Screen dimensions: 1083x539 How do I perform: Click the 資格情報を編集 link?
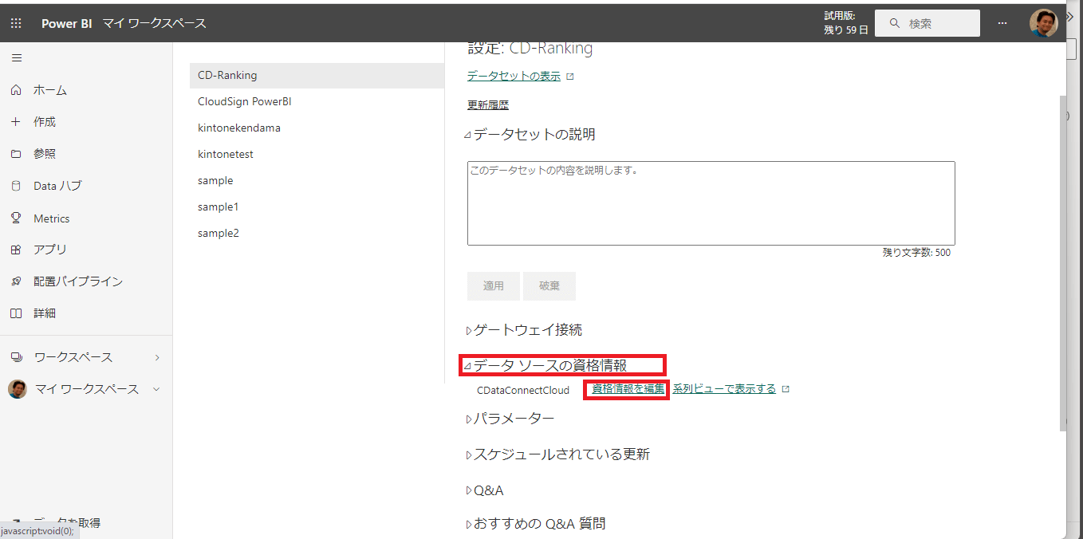coord(628,389)
